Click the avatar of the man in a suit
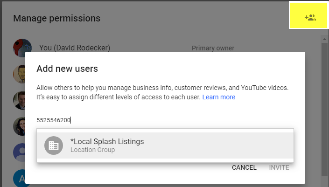 [19, 100]
